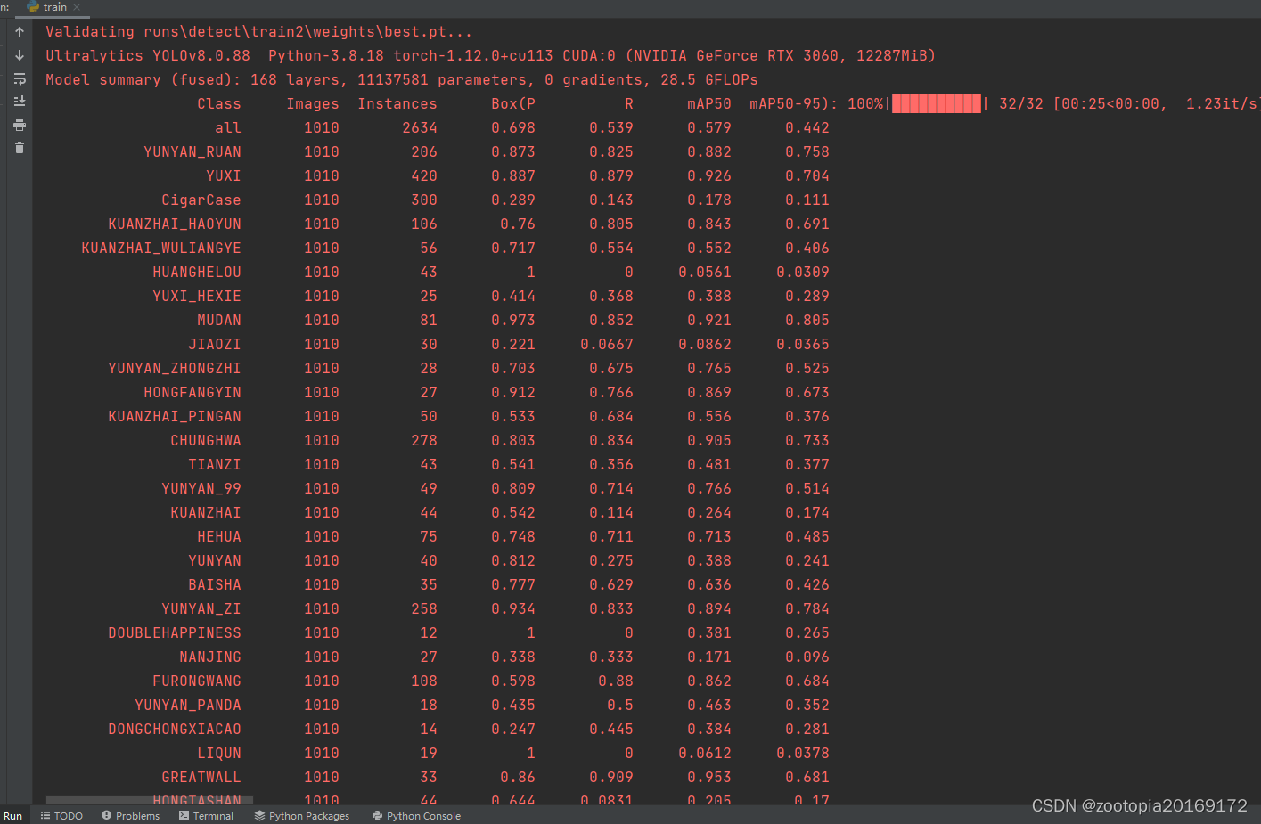Click the 32/32 batch counter text
1261x824 pixels.
click(1021, 104)
